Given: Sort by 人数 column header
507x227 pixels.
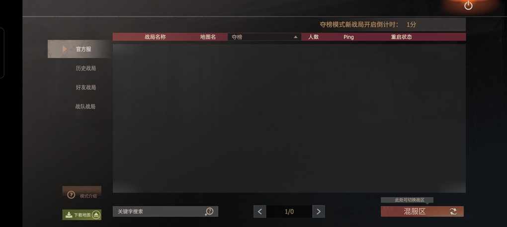Looking at the screenshot, I should tap(313, 37).
